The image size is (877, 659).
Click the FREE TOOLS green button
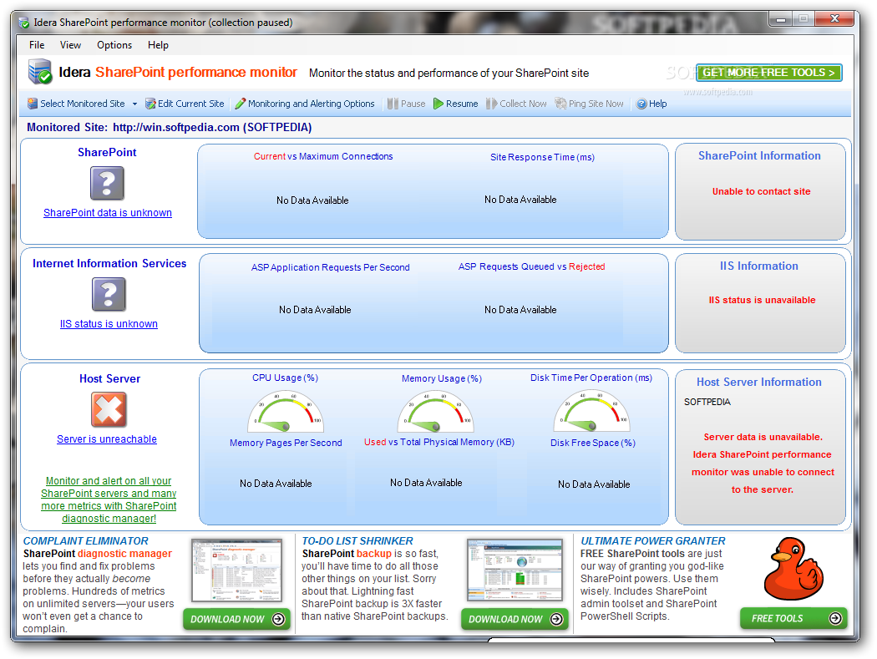click(793, 618)
